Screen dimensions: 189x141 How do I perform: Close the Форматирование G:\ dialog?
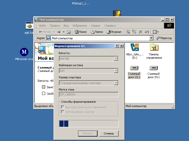(122, 46)
